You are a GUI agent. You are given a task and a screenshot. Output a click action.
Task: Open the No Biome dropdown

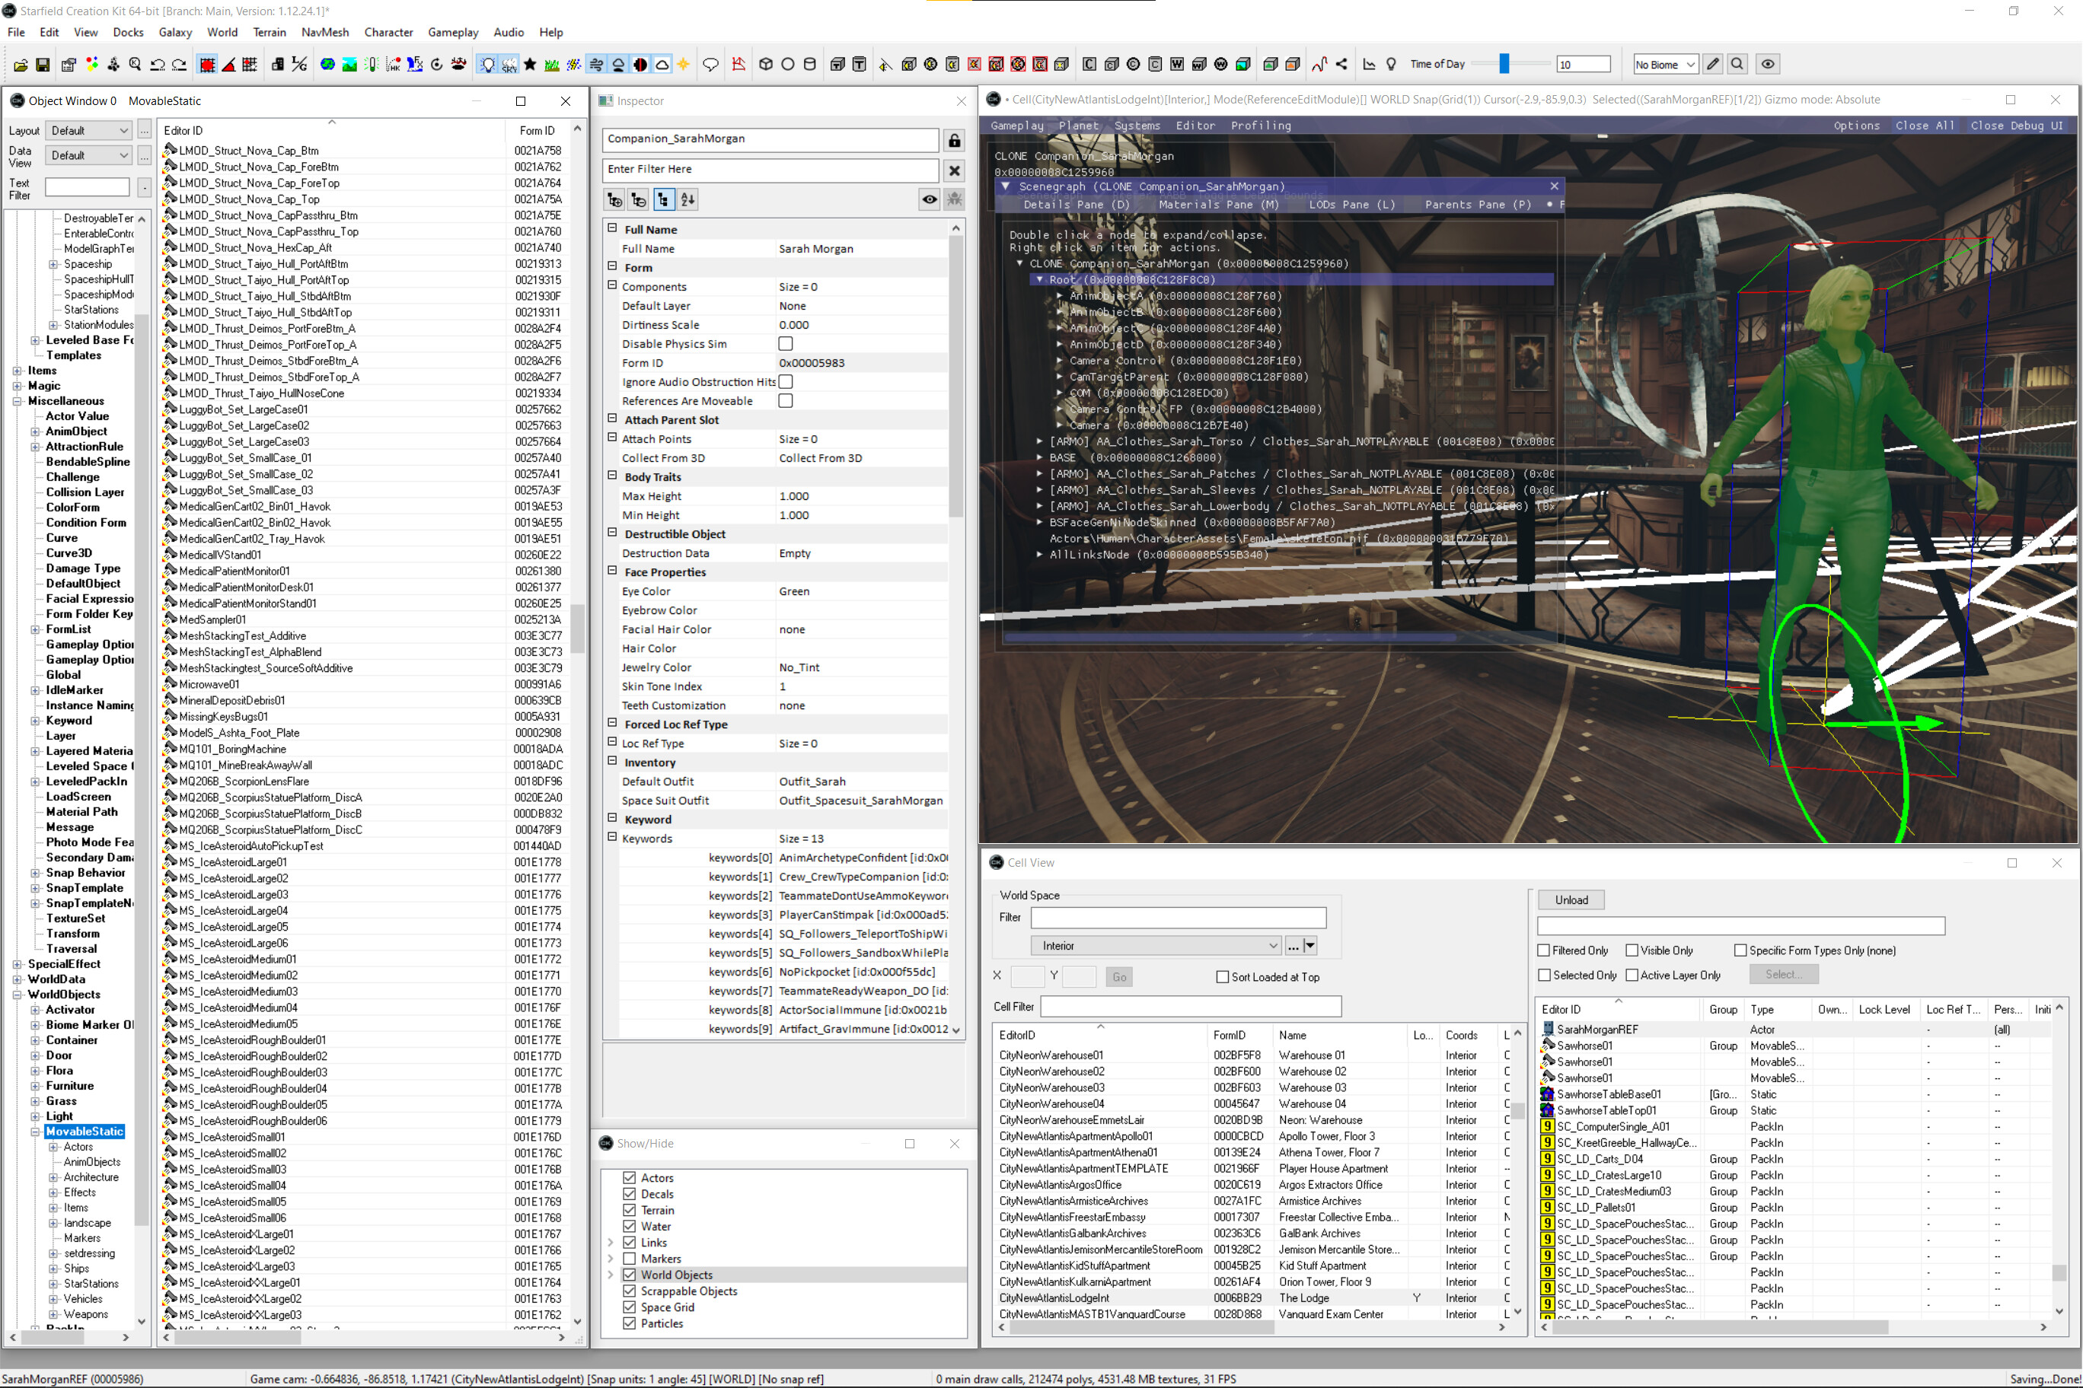(x=1691, y=64)
